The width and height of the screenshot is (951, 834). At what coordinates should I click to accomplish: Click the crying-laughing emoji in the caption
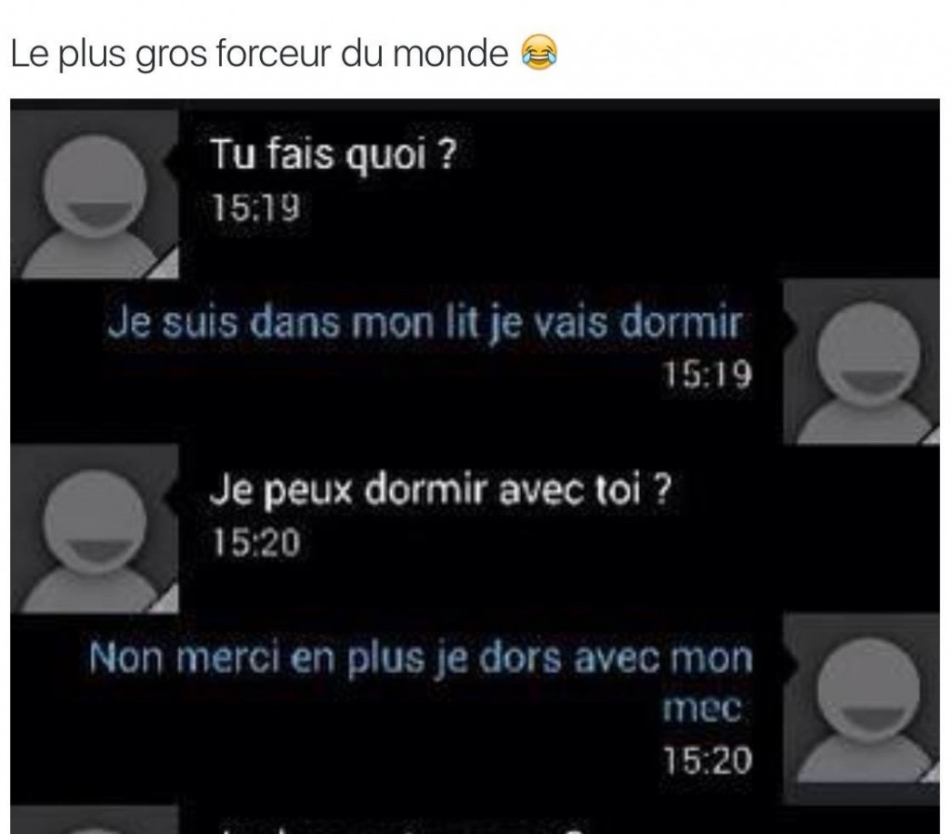pyautogui.click(x=539, y=53)
